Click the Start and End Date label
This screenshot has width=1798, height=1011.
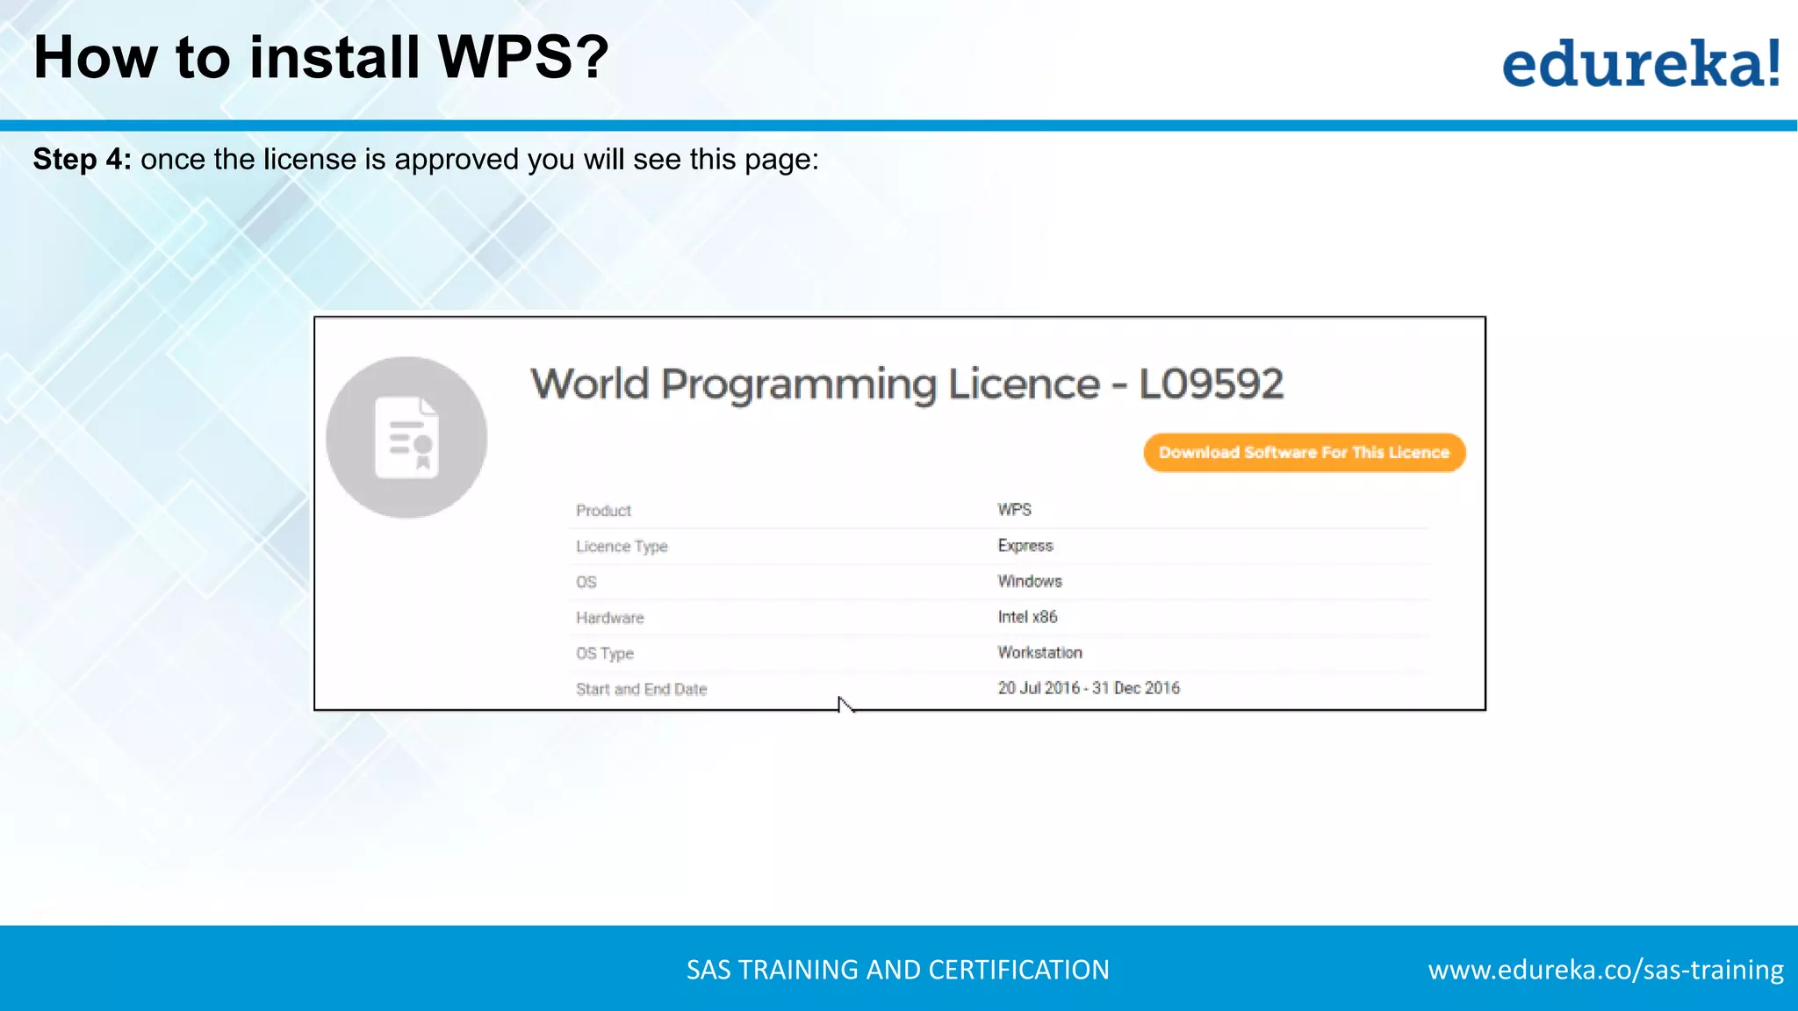pos(641,690)
